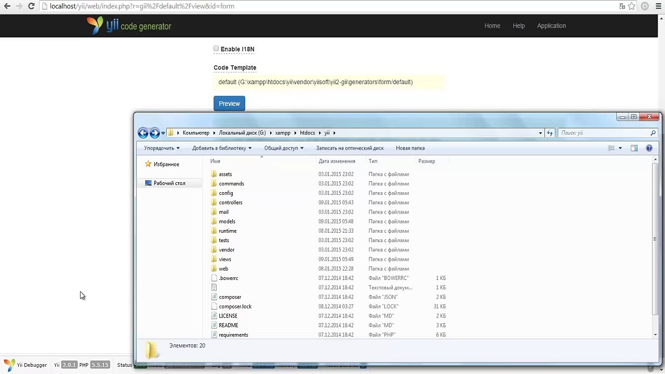
Task: Open the Application navigation item
Action: (x=551, y=26)
